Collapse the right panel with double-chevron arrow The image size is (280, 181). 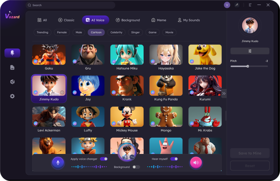point(224,93)
